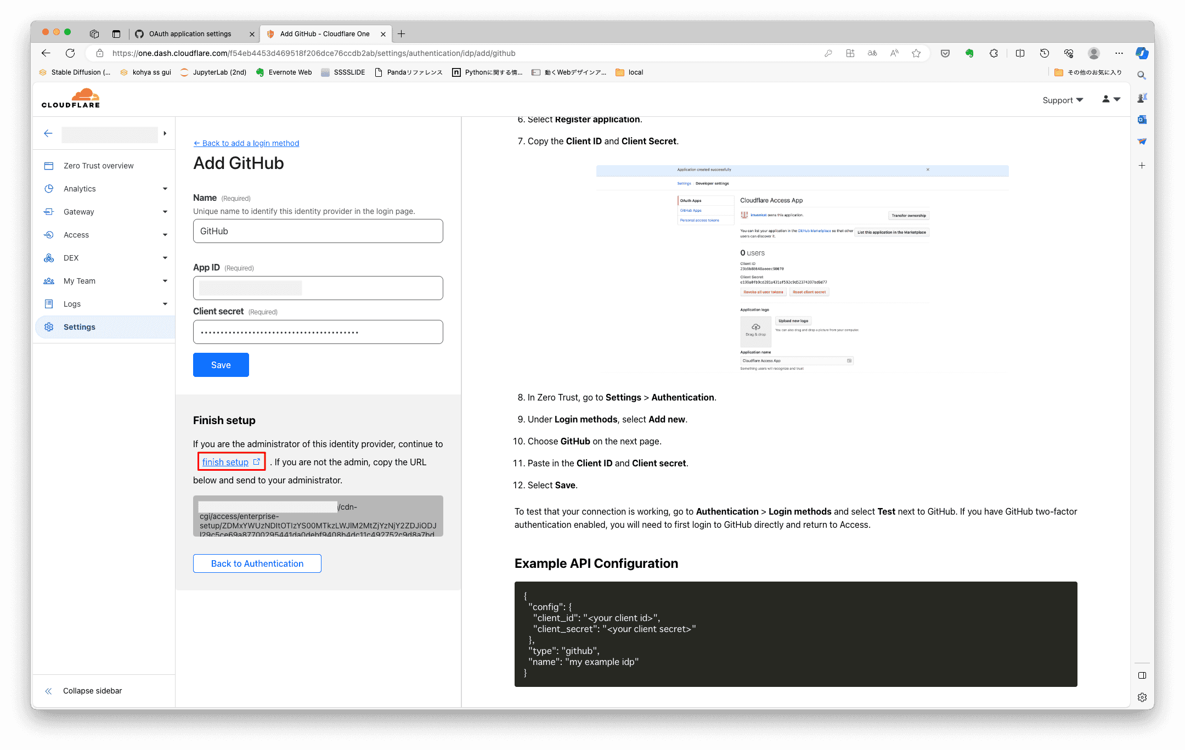Expand the Analytics sidebar menu

(165, 189)
